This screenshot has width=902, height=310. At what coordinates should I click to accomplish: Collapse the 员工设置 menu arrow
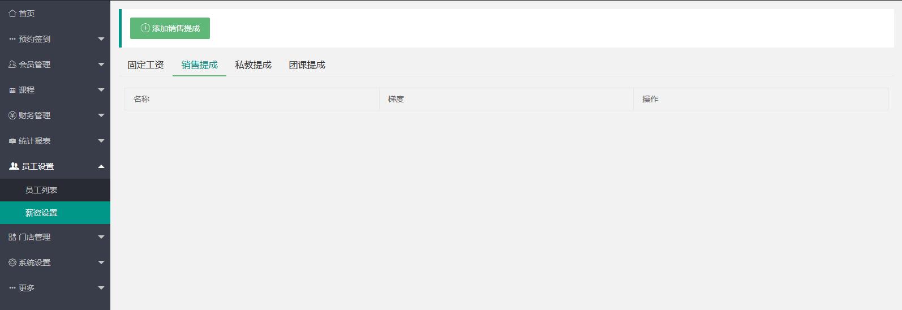tap(101, 166)
